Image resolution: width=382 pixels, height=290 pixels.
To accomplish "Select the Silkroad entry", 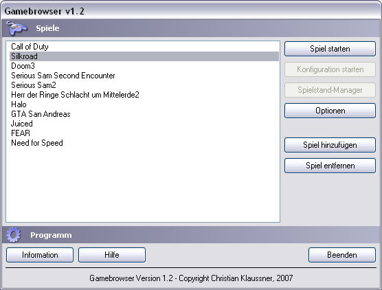I will click(x=144, y=56).
